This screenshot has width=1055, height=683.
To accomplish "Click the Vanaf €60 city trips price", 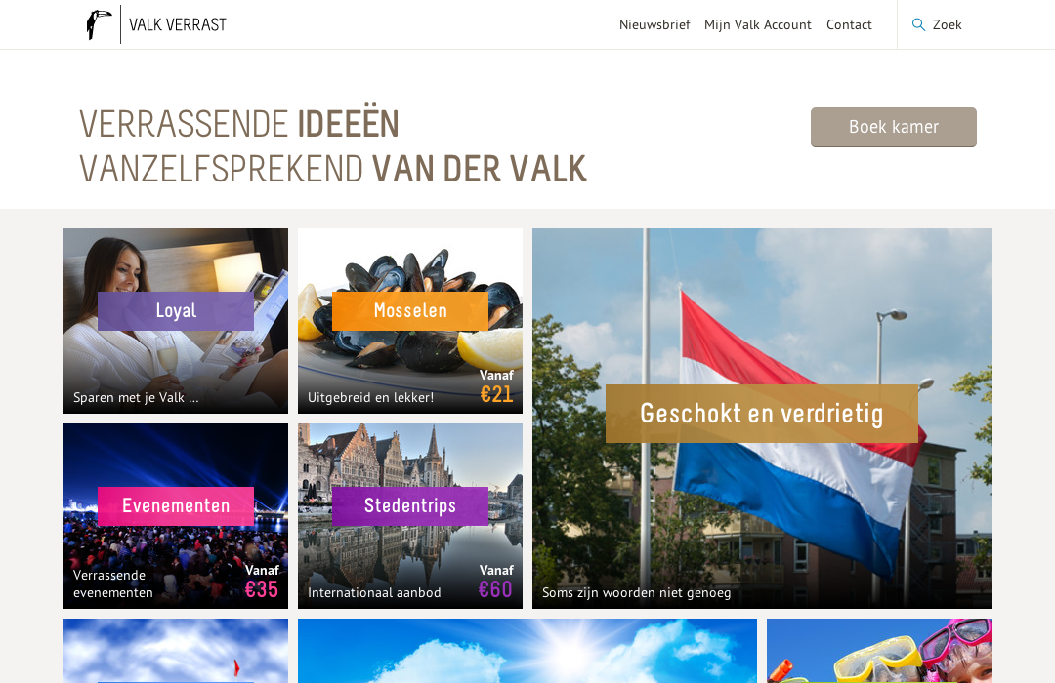I will click(496, 583).
